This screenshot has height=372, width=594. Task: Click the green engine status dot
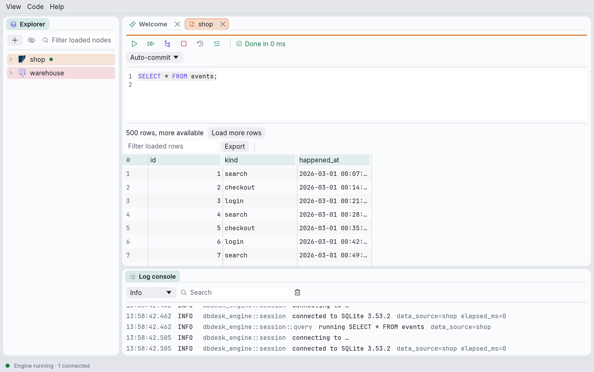click(x=8, y=366)
